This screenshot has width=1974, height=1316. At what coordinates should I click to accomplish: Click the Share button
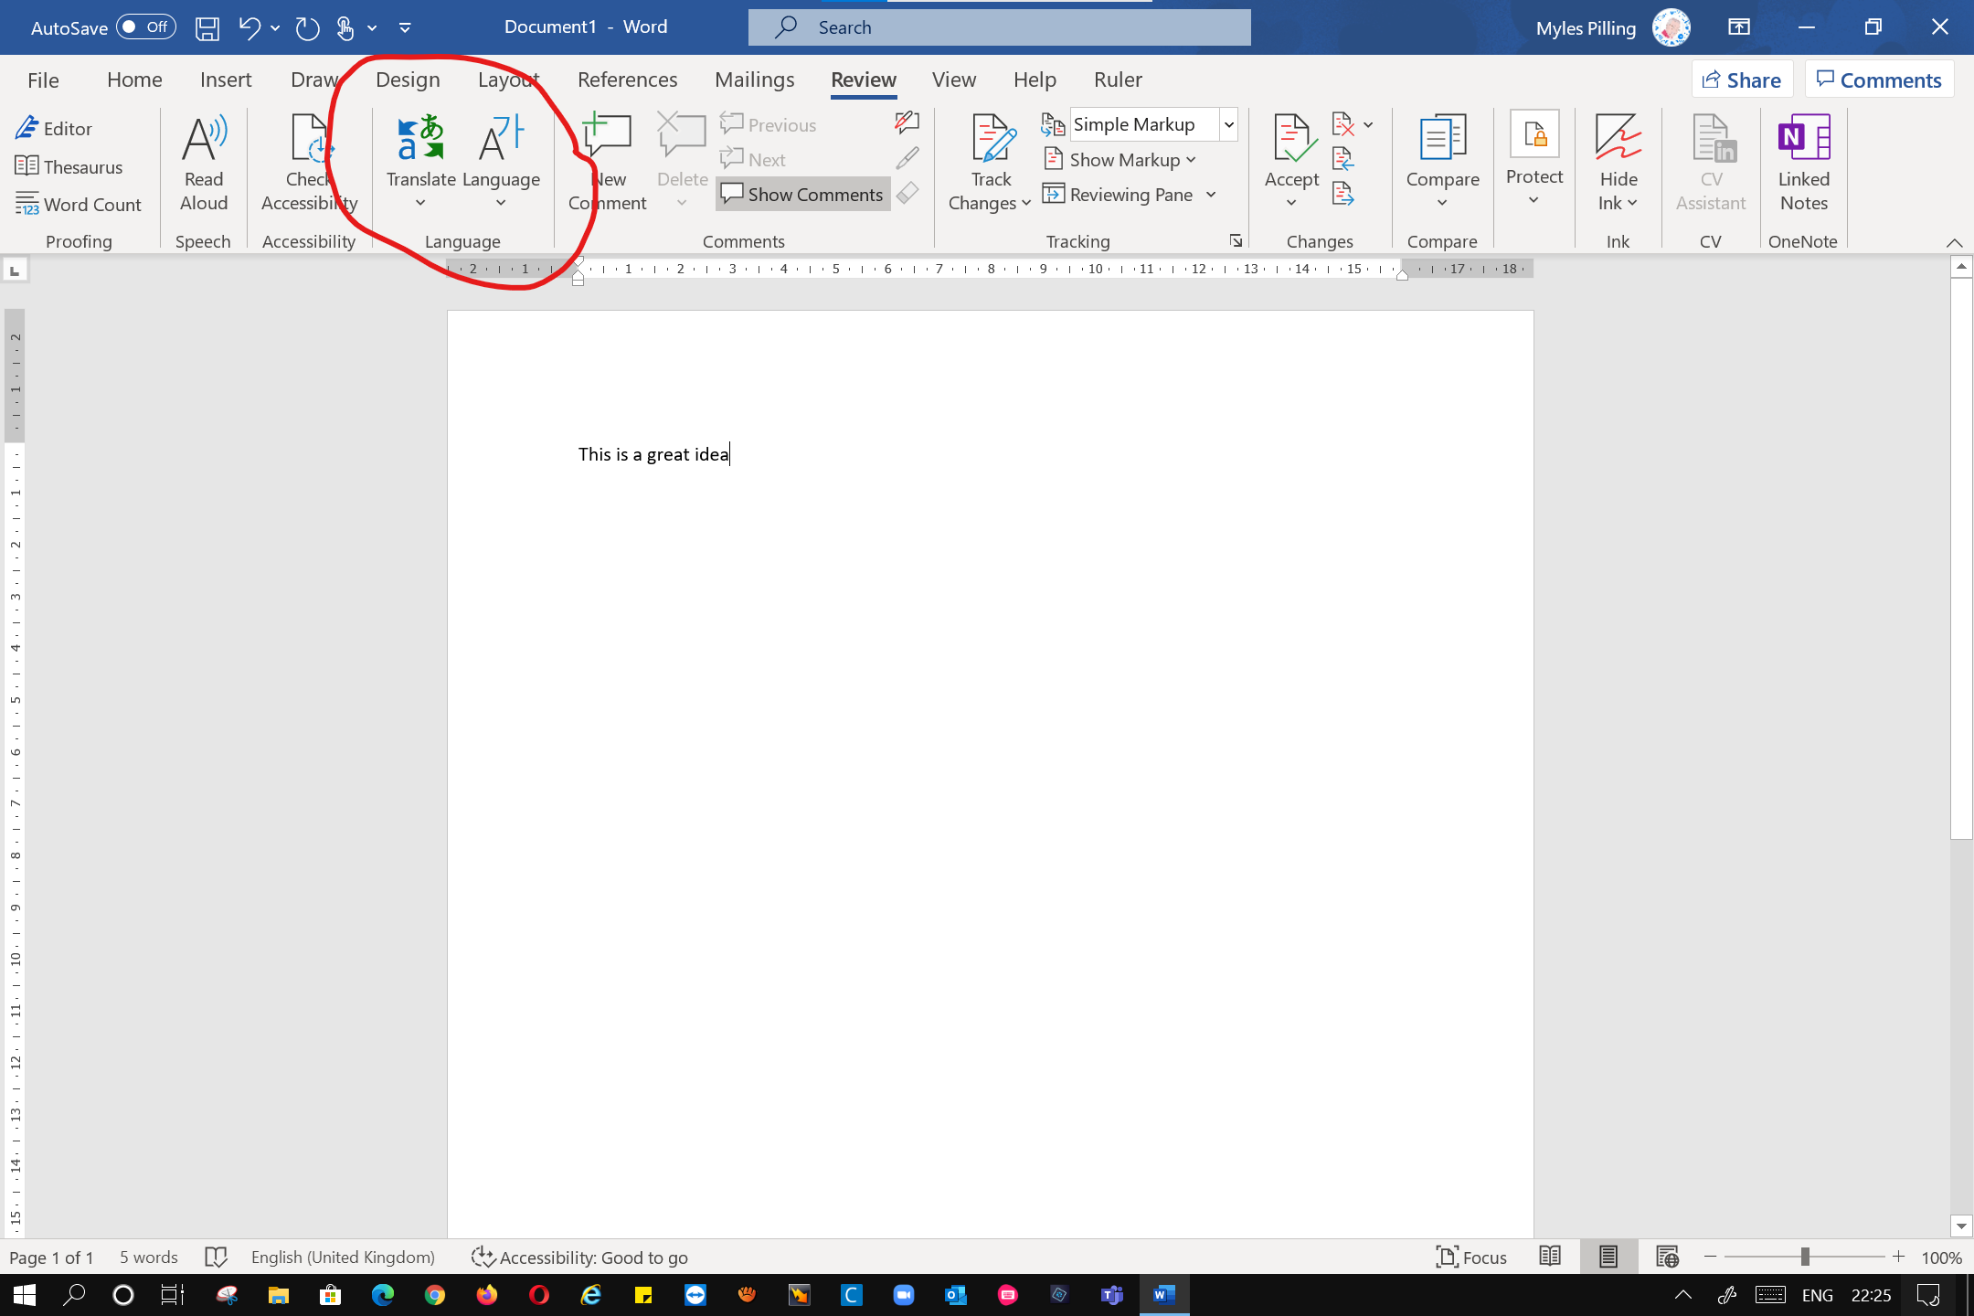pyautogui.click(x=1742, y=80)
